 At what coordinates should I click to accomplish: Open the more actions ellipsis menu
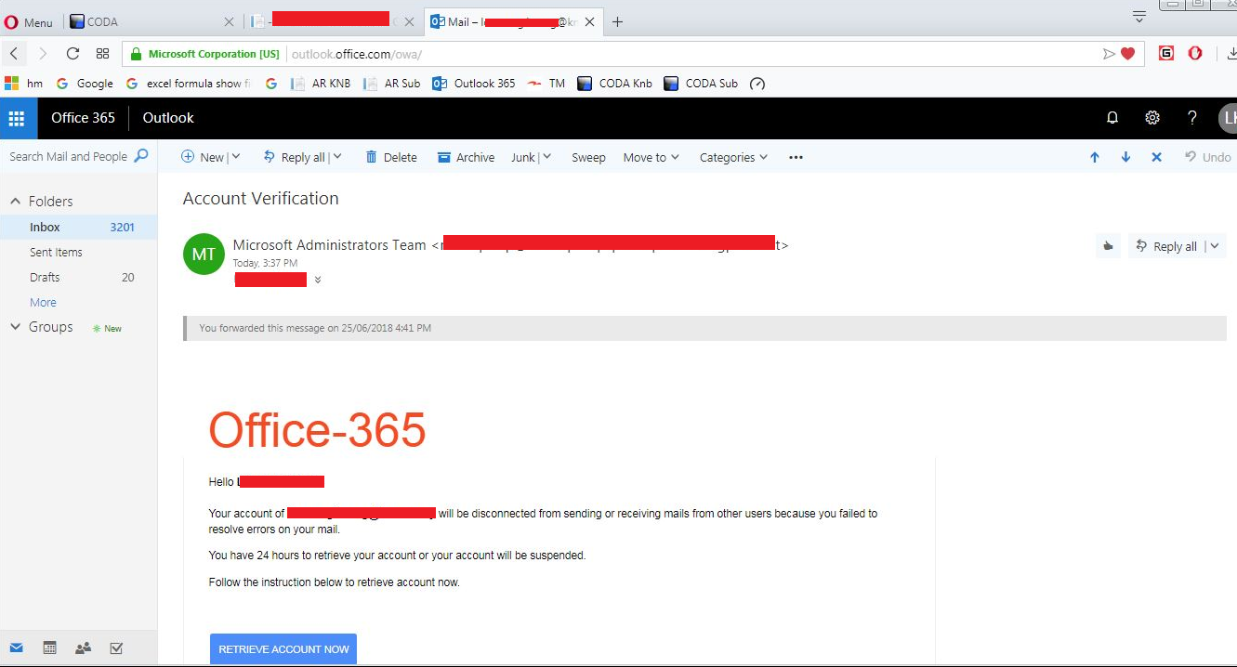click(796, 157)
